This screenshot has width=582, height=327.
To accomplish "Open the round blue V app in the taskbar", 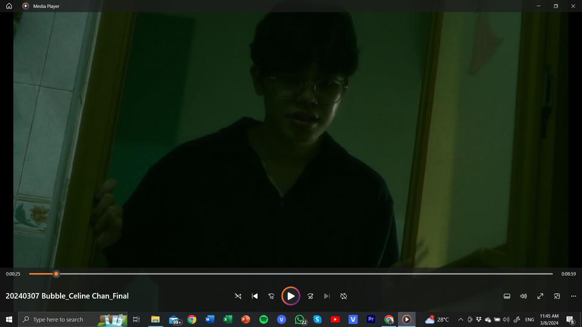I will click(x=281, y=319).
